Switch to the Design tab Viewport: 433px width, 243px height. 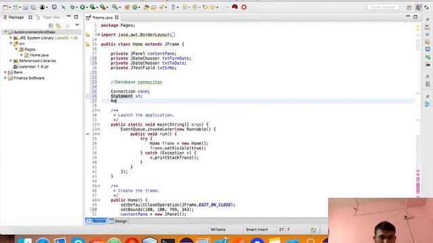[118, 221]
